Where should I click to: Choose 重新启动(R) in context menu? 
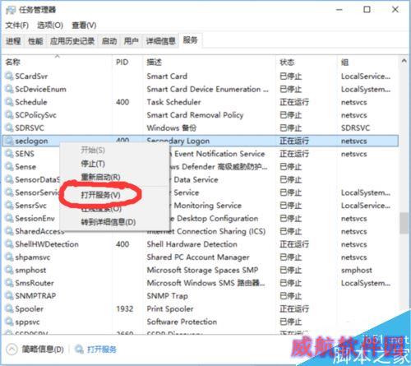100,177
